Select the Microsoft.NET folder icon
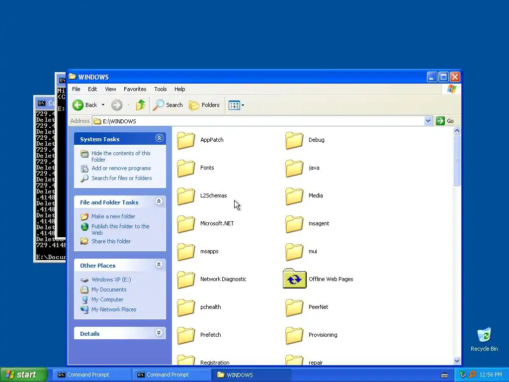The height and width of the screenshot is (382, 509). pyautogui.click(x=186, y=224)
